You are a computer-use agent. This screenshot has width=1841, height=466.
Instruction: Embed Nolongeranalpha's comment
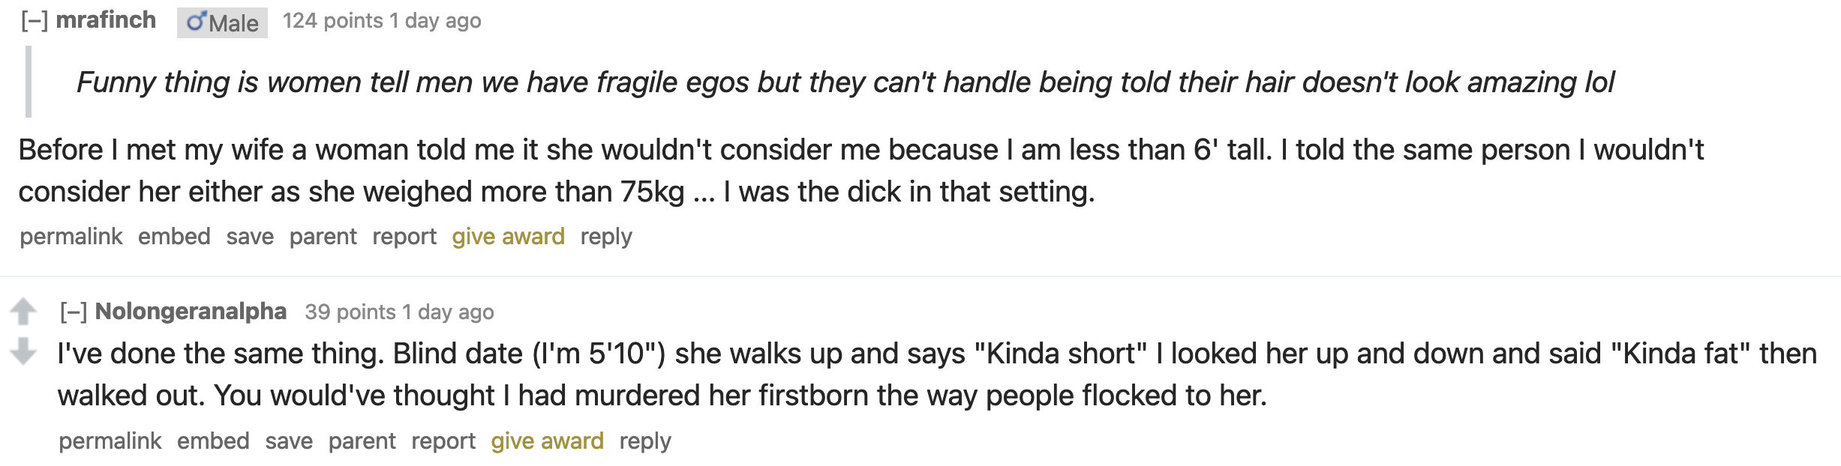pos(213,441)
